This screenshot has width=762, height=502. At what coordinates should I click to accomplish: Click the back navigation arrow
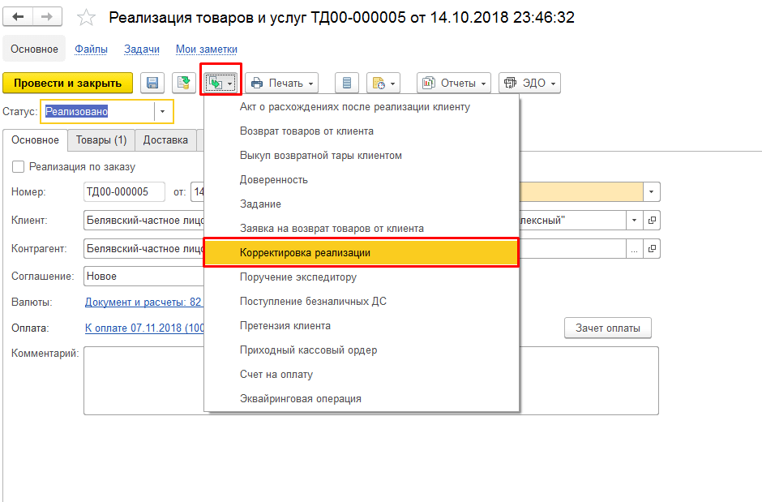coord(18,17)
